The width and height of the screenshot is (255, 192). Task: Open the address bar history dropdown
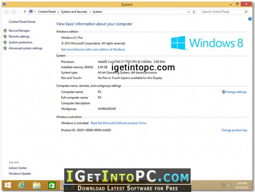click(x=188, y=12)
